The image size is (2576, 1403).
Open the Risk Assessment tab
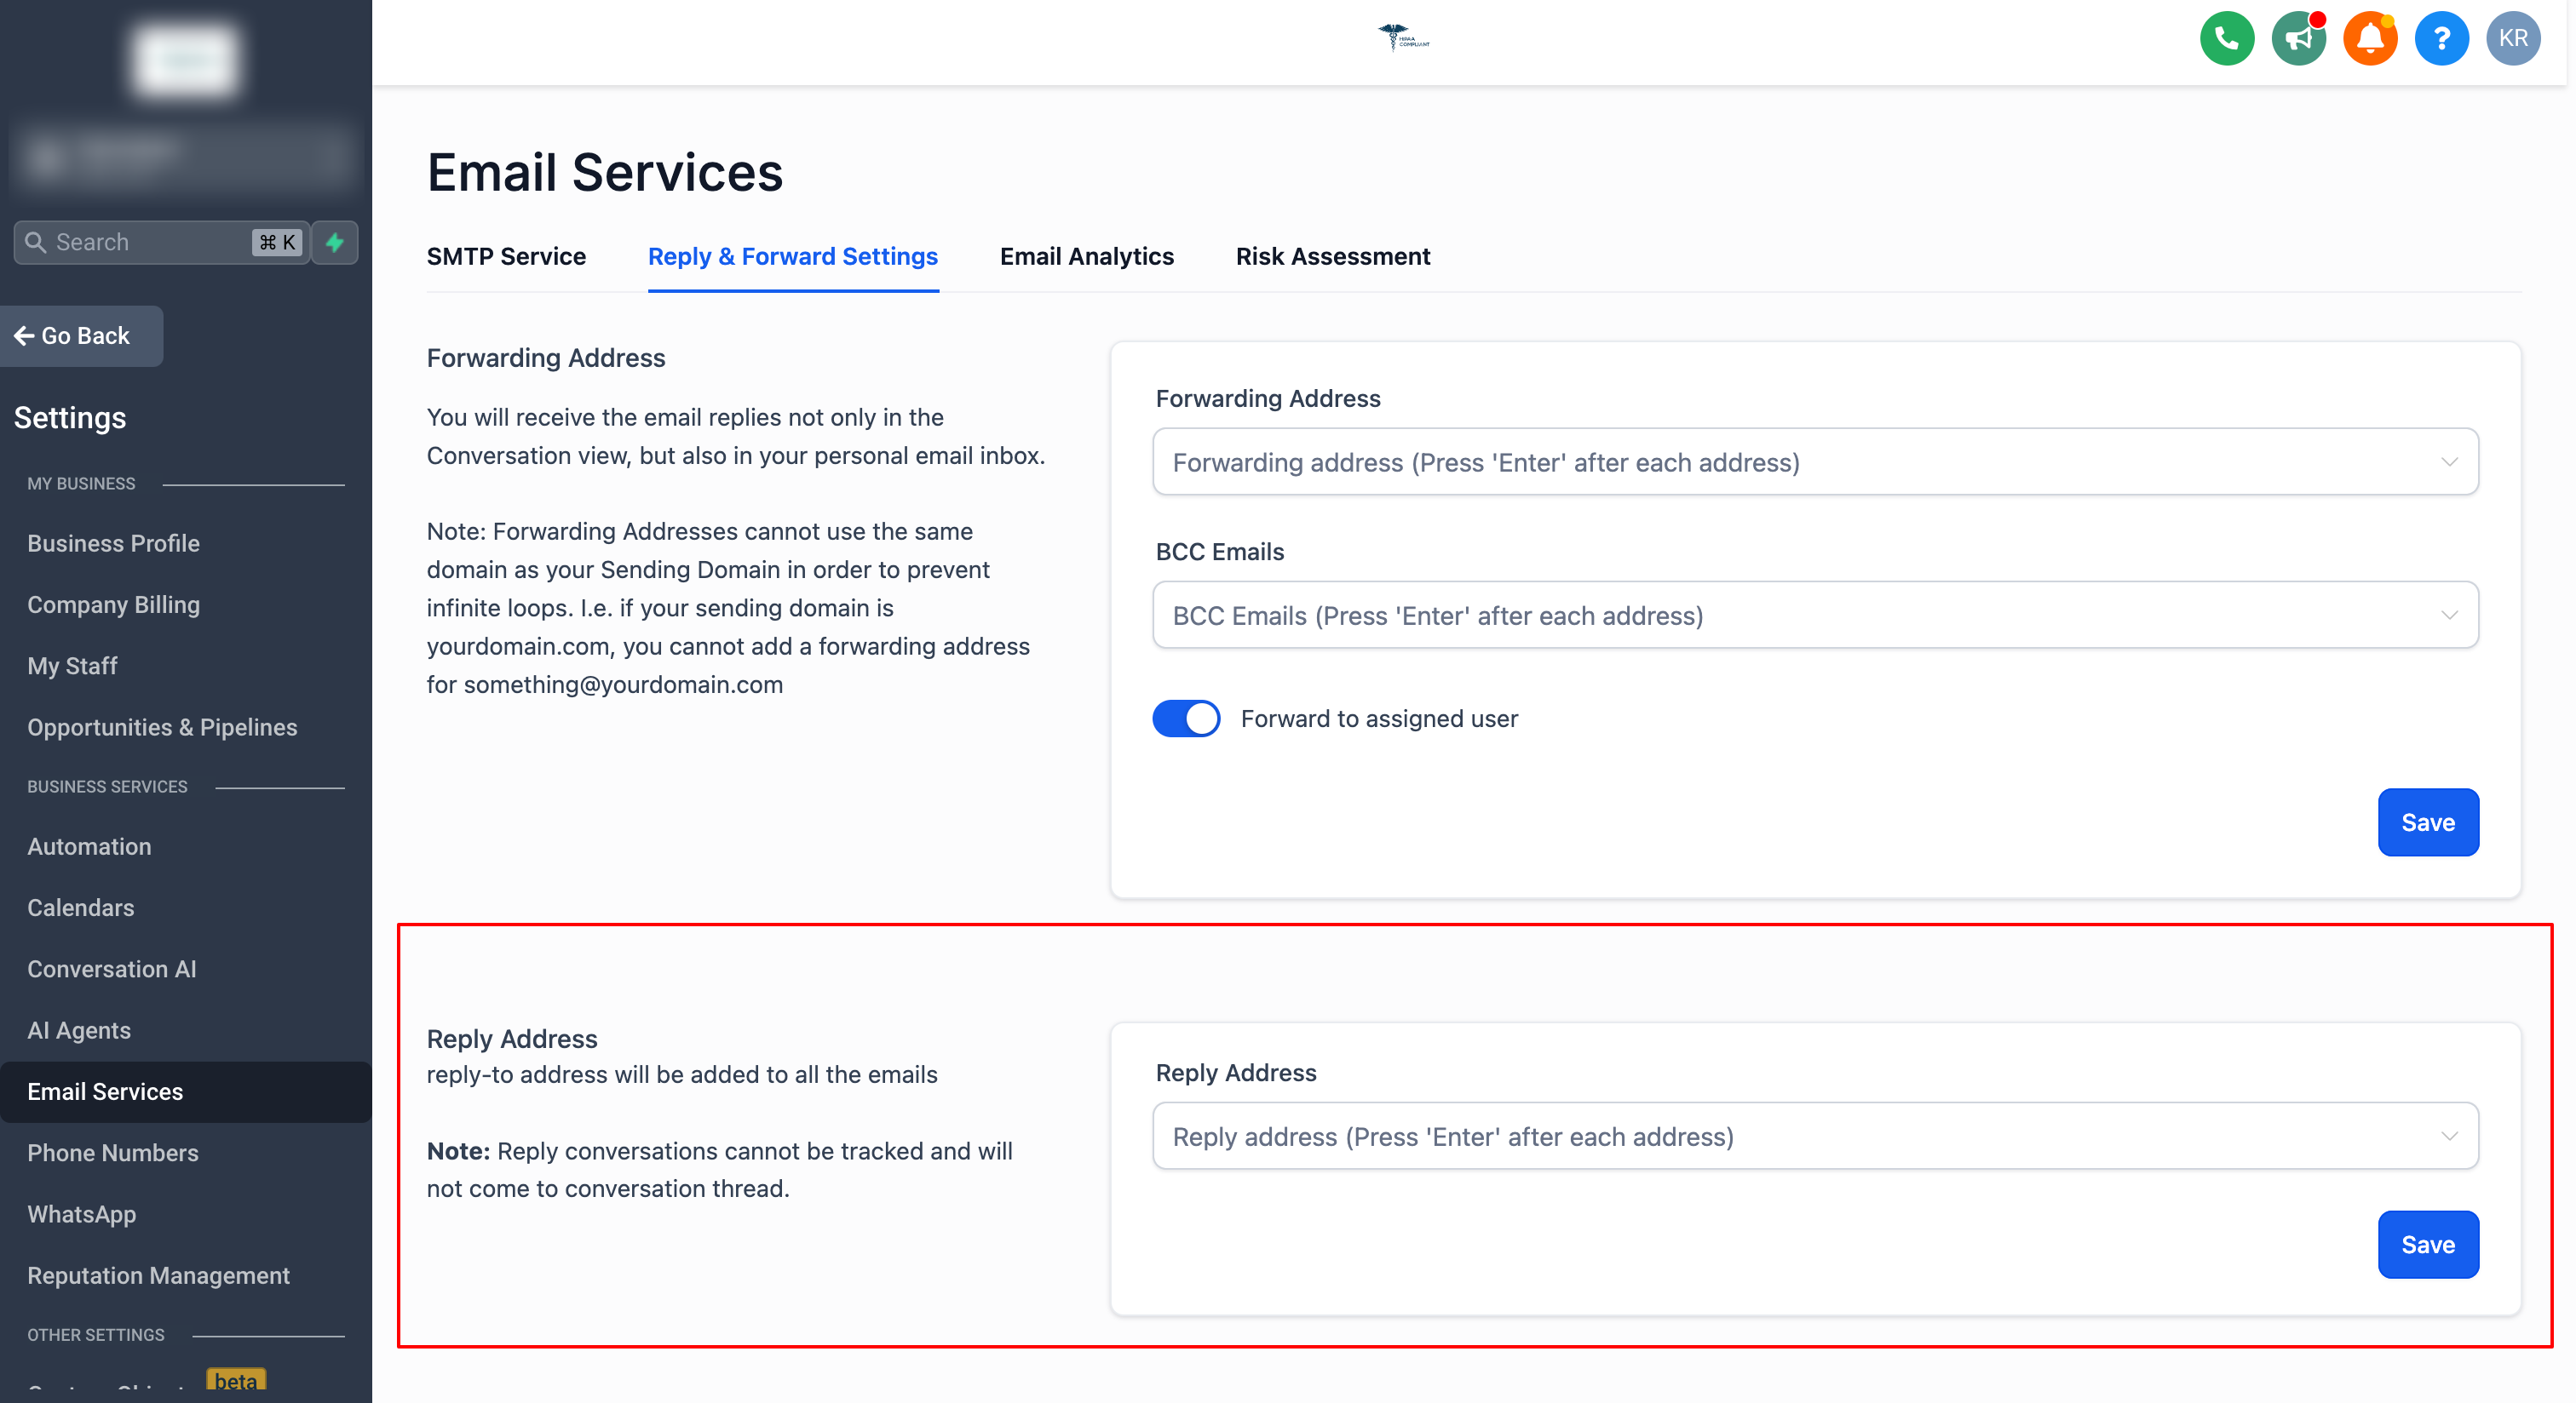click(x=1332, y=257)
